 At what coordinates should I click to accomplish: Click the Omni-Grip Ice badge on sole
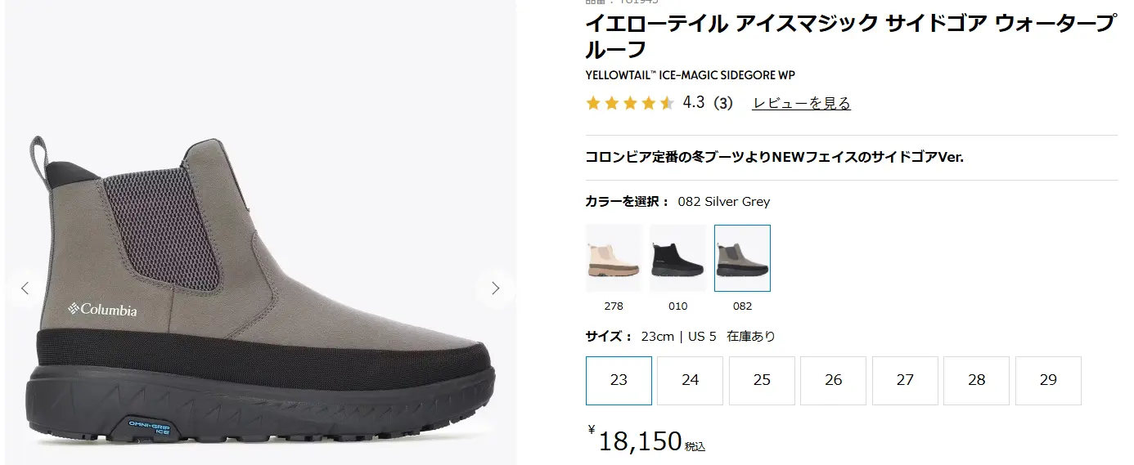pos(148,426)
